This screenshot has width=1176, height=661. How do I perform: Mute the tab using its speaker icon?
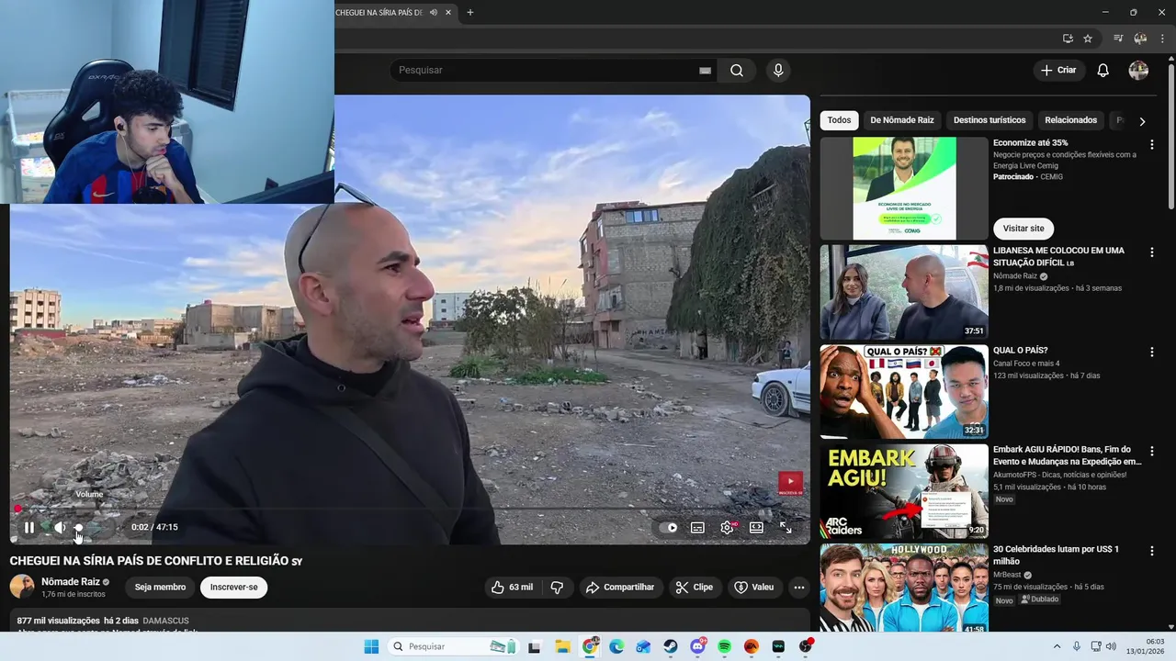(x=433, y=12)
